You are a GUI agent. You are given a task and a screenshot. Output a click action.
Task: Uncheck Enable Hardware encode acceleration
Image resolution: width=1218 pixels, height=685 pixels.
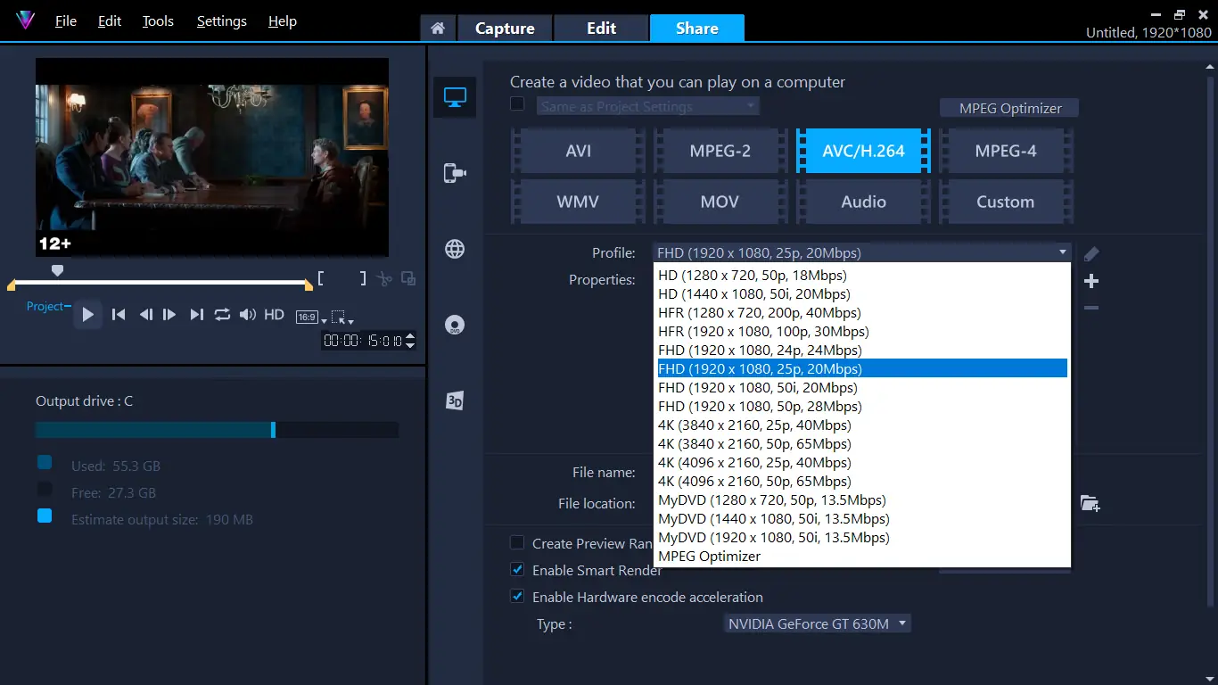(517, 597)
